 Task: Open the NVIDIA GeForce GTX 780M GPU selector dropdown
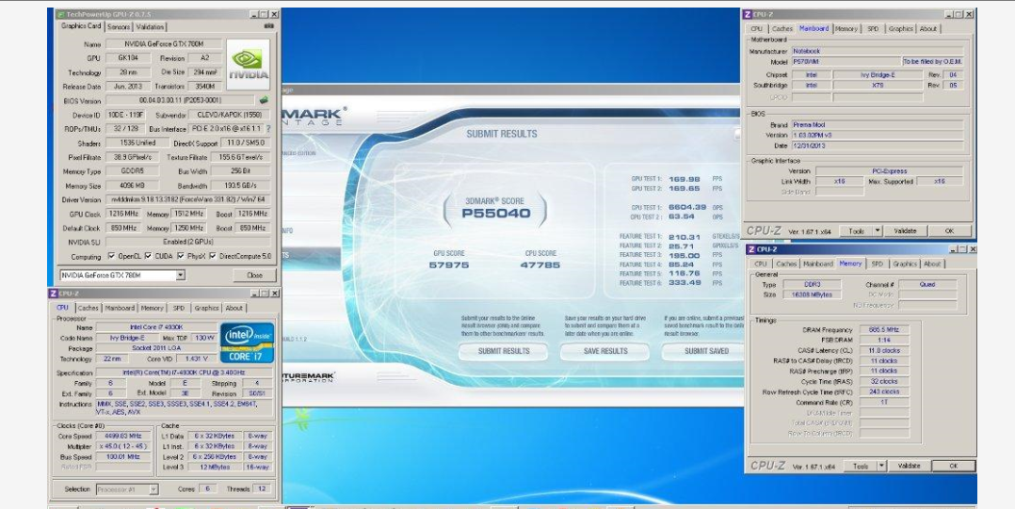180,275
